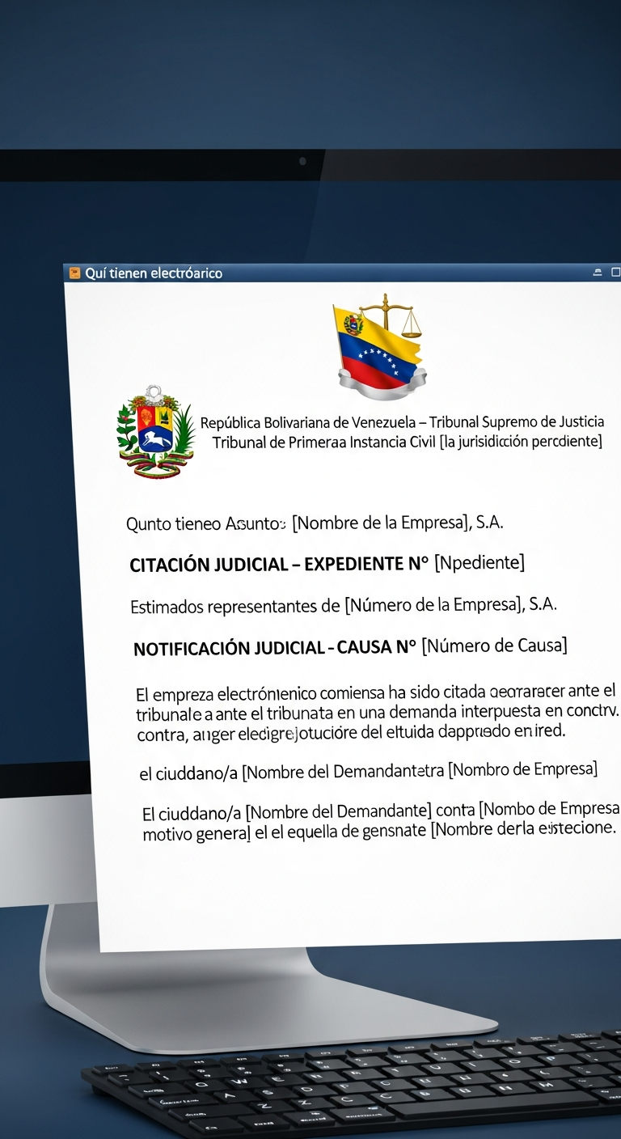Click the 'República Bolivariana de Venezuela' header line
The height and width of the screenshot is (1139, 621).
coord(402,422)
